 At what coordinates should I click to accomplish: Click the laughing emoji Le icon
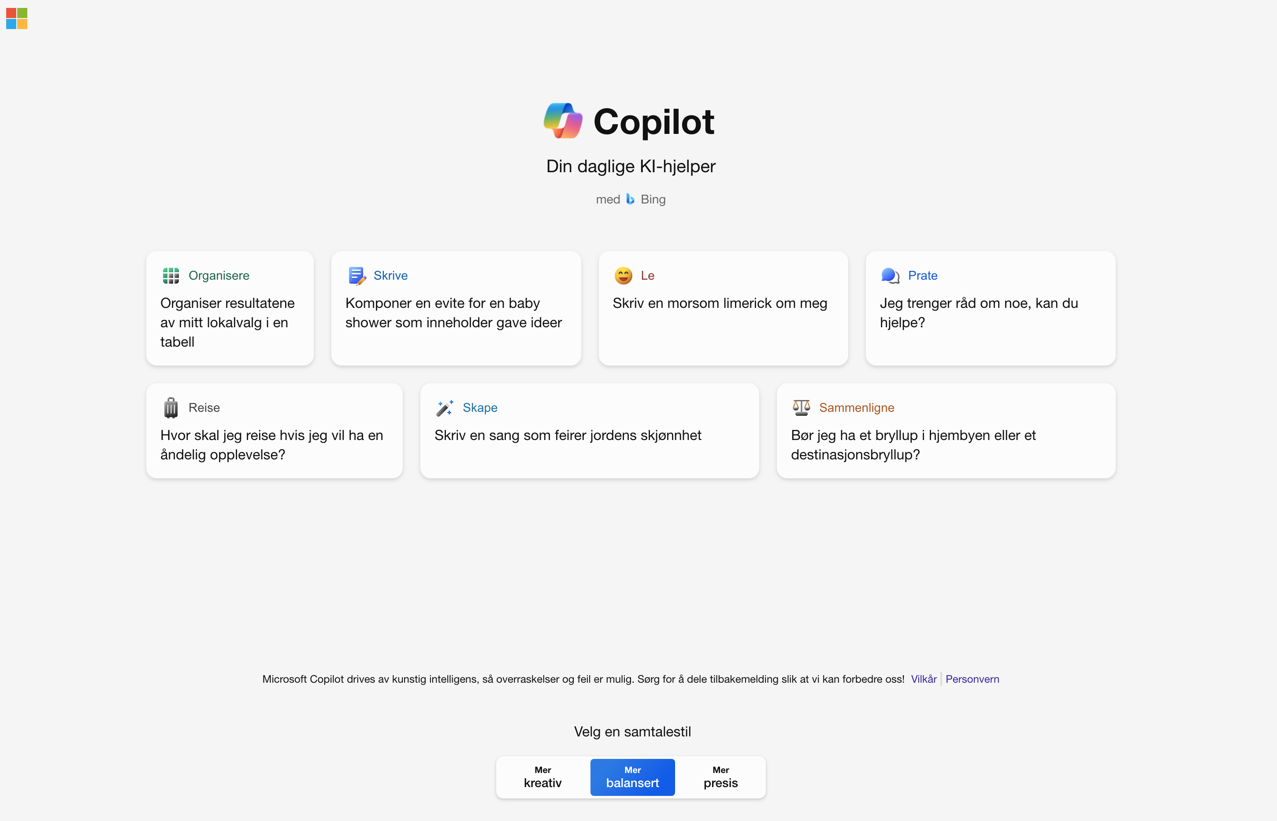624,276
